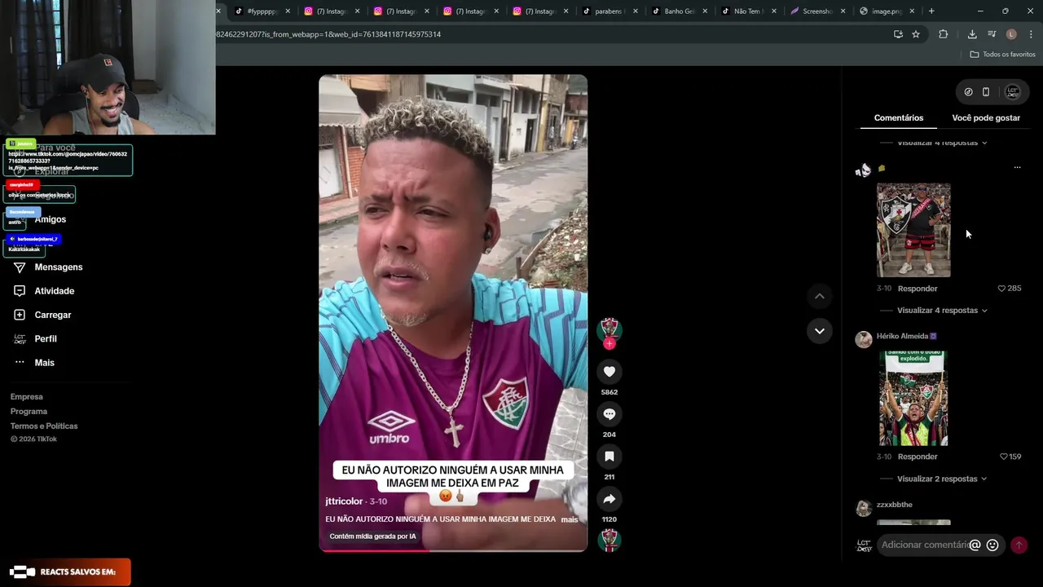Click the browser profile avatar L
The height and width of the screenshot is (587, 1043).
point(1011,34)
